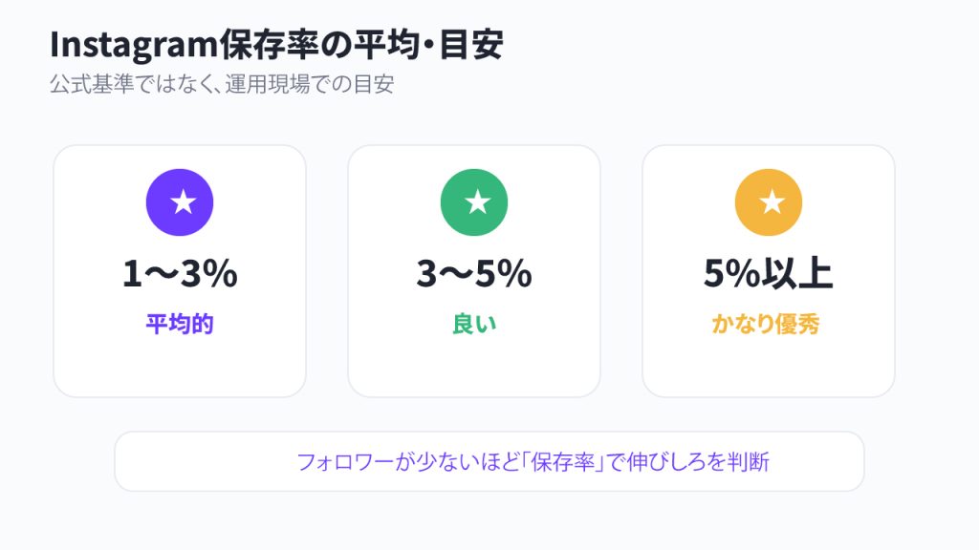Open the 5%以上 かなり優秀 card
The width and height of the screenshot is (979, 550).
click(x=769, y=271)
